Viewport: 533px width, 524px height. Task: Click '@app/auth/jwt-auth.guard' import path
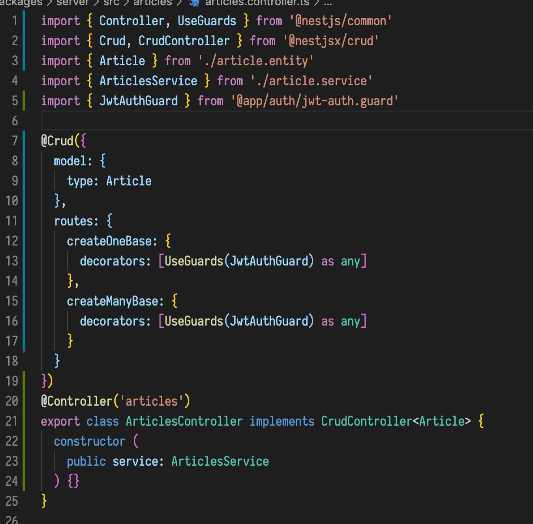click(x=314, y=101)
